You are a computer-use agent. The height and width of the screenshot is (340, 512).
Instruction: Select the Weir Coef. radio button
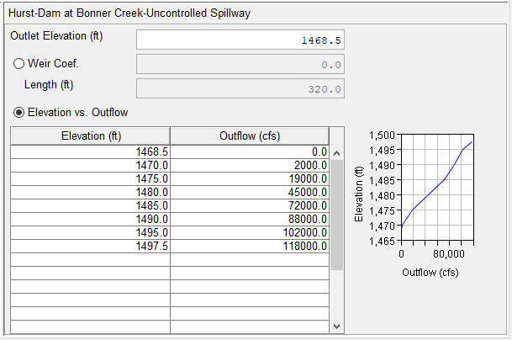tap(19, 65)
